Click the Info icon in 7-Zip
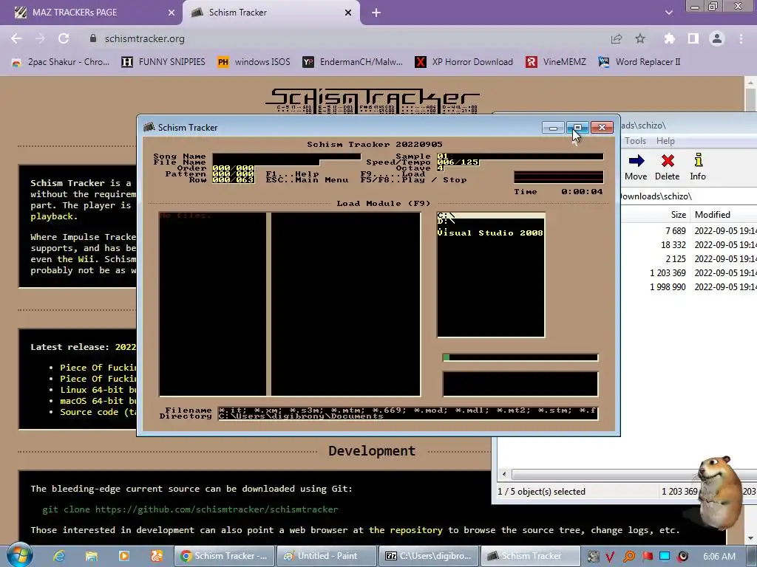 tap(698, 167)
